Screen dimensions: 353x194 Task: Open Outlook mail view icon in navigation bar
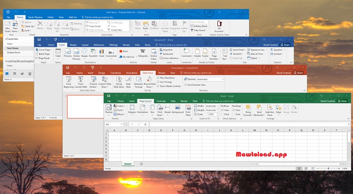tap(7, 74)
